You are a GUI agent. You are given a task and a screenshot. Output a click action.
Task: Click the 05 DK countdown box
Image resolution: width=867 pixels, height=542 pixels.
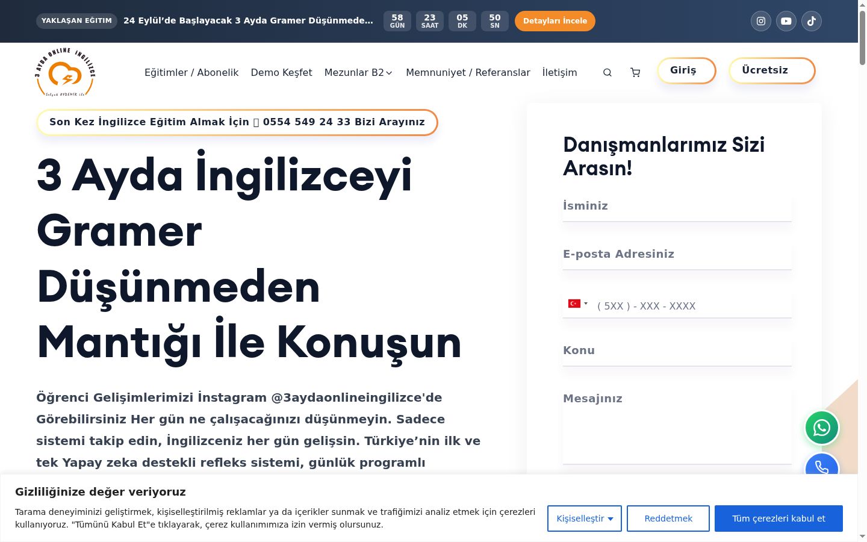point(462,21)
